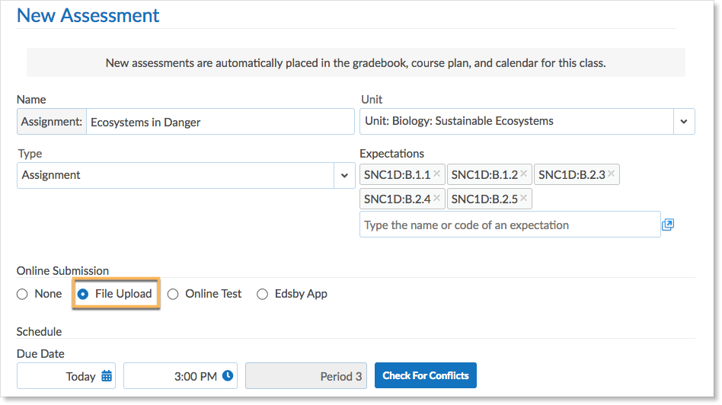Remove the SNC1D:B.1.1 expectation tag

(436, 174)
